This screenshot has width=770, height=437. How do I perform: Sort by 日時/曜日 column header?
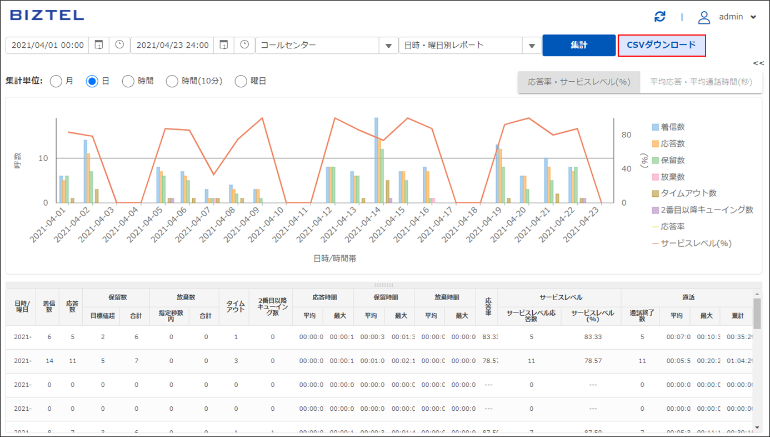pos(21,307)
